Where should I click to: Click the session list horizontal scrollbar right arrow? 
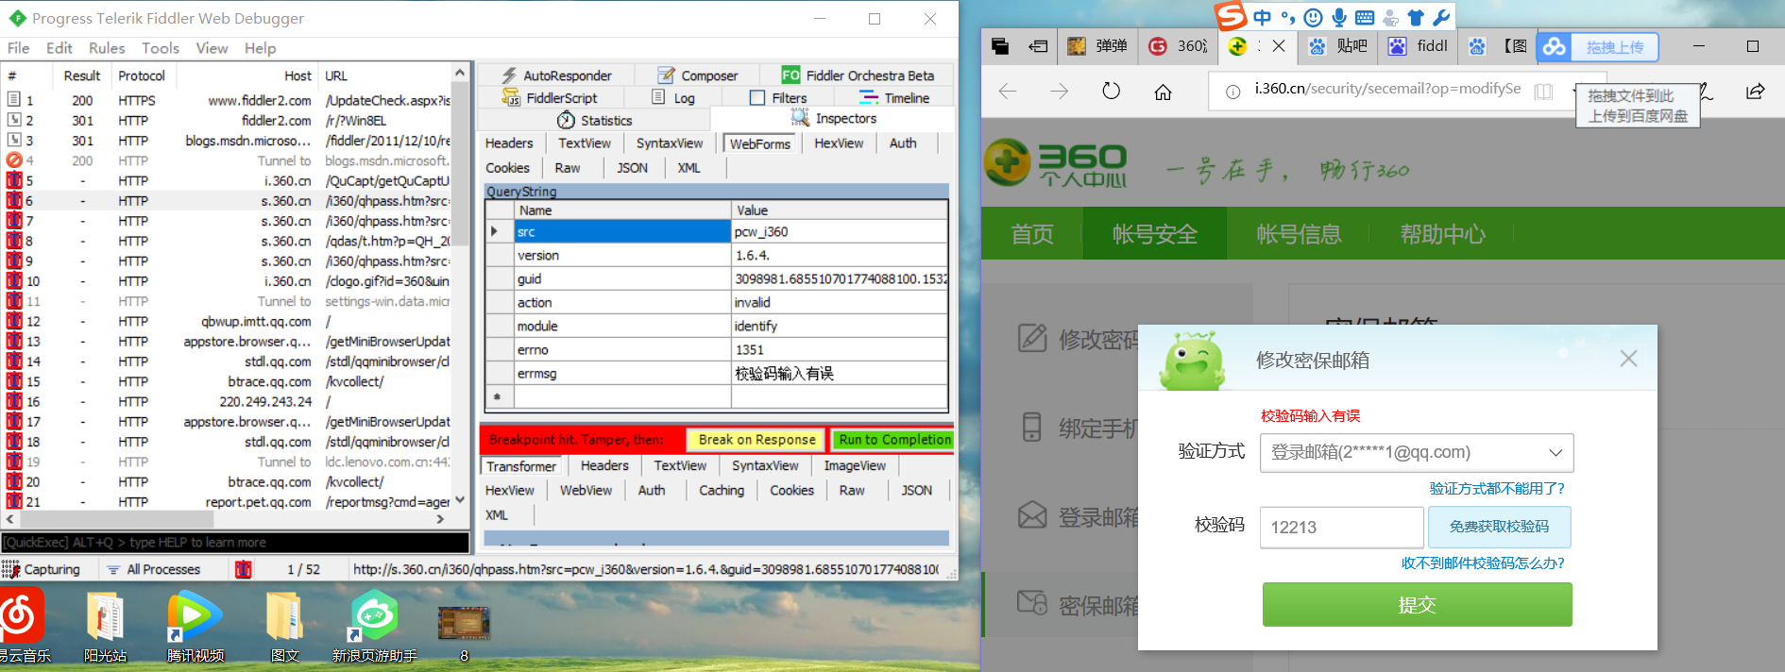440,519
